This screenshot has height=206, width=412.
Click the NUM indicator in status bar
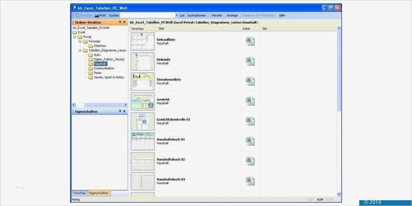point(320,200)
